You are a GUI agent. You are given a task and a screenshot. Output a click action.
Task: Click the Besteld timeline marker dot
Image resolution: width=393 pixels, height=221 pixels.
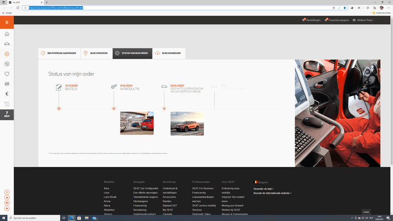tap(59, 109)
